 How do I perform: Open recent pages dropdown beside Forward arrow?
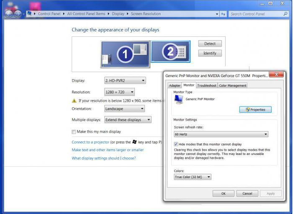pos(24,14)
